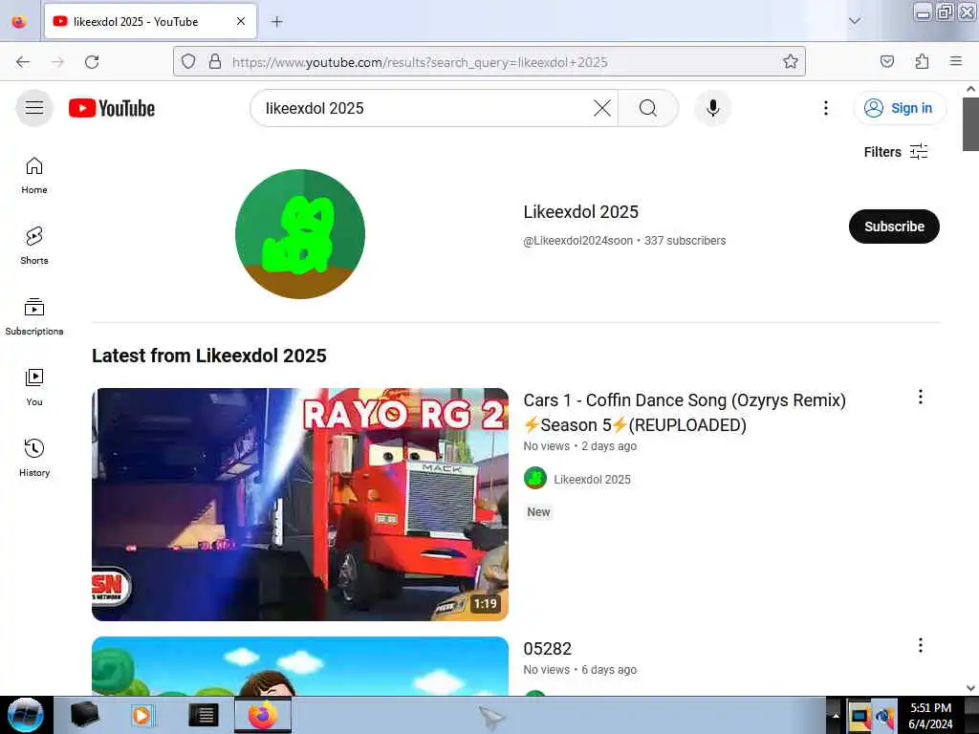Select the likeexdol 2025 - YouTube tab
Image resolution: width=979 pixels, height=734 pixels.
coord(150,21)
